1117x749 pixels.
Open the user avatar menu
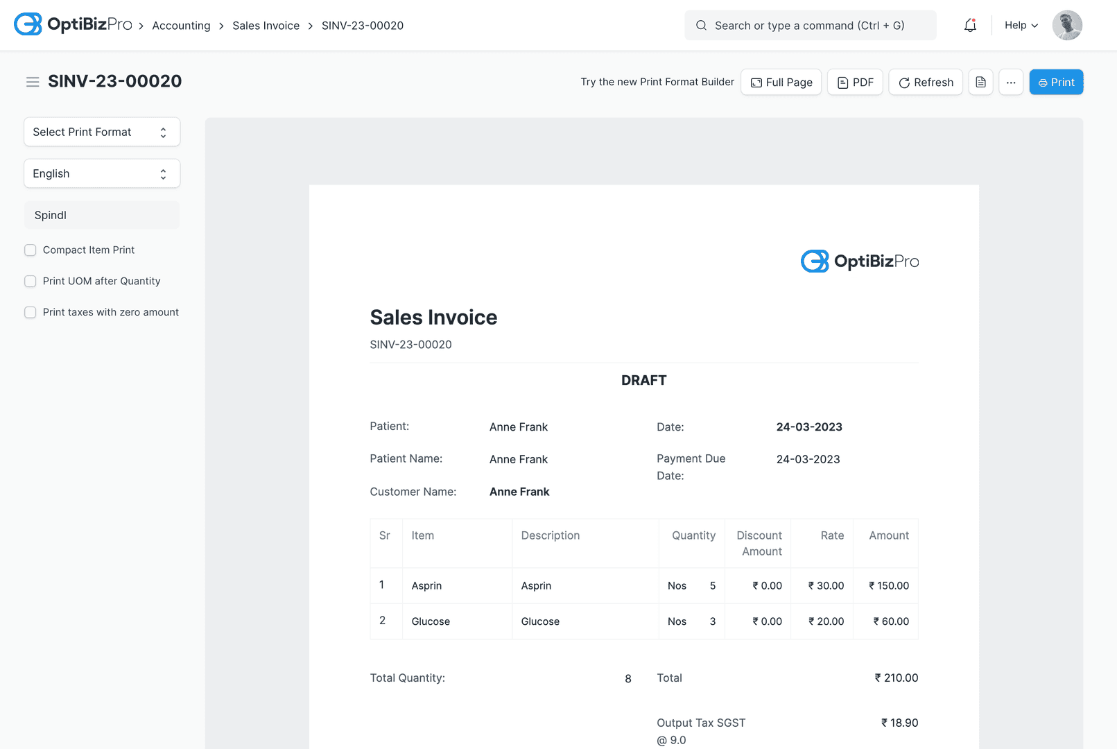click(x=1067, y=25)
